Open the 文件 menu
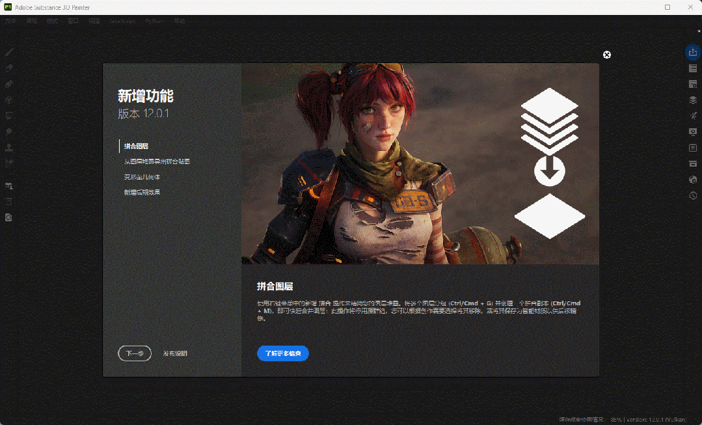The width and height of the screenshot is (702, 425). pos(10,21)
